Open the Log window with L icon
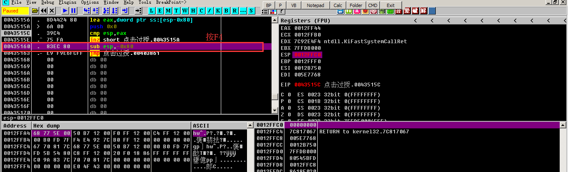 [151, 10]
